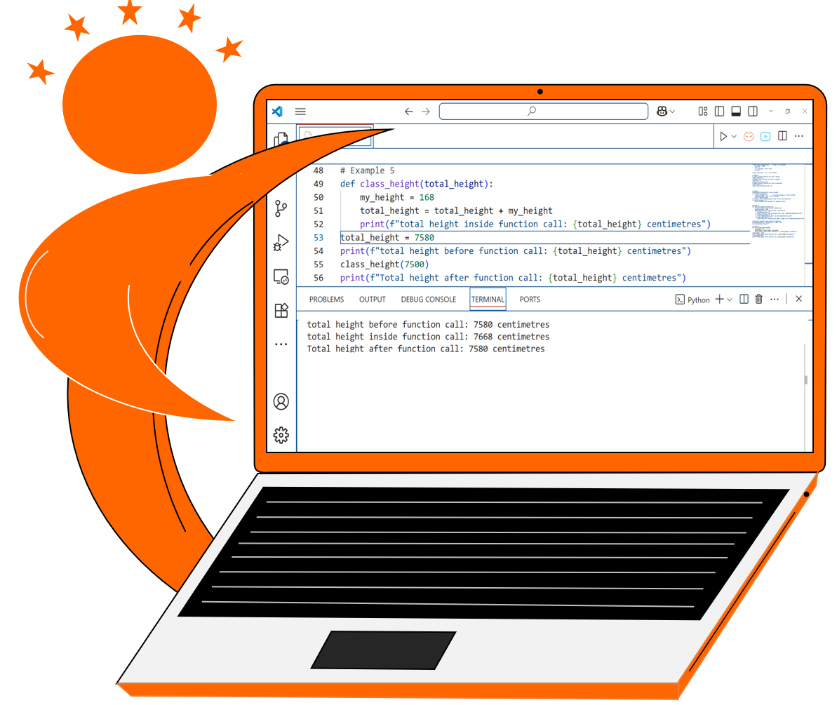This screenshot has height=705, width=837.
Task: Click the Go Back navigation arrow
Action: (409, 112)
